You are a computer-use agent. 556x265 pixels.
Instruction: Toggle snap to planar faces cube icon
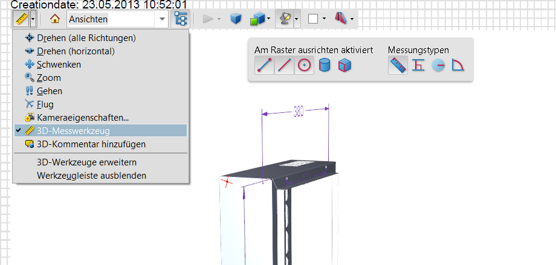click(344, 66)
